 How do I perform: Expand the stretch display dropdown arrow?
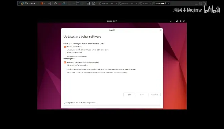97,3
